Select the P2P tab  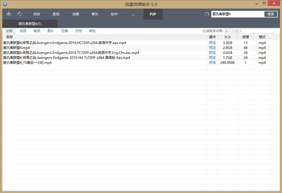153,14
